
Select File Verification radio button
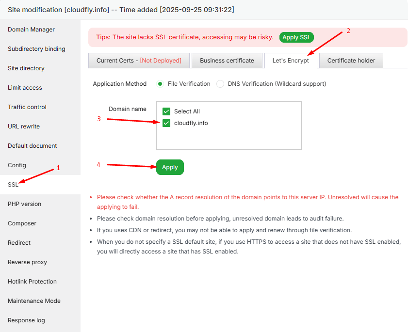point(160,84)
